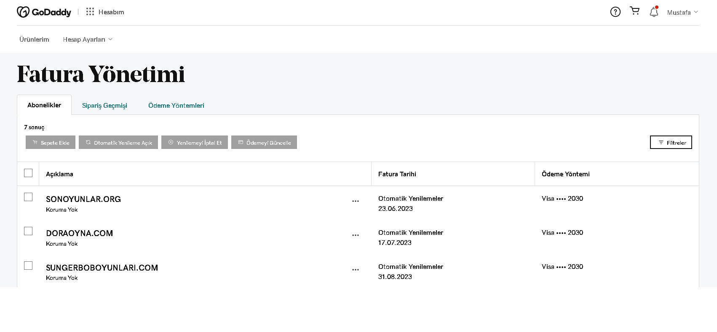Click Koruma Yok under DORAOYNA.COM
717x332 pixels.
coord(62,244)
